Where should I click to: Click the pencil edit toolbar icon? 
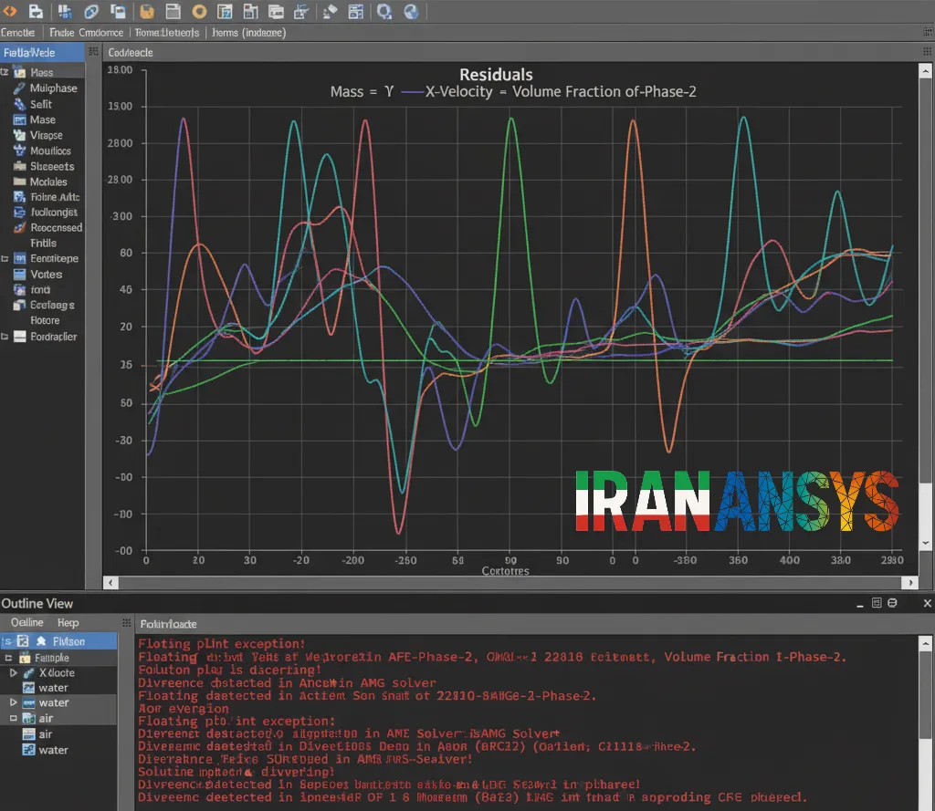pyautogui.click(x=330, y=11)
